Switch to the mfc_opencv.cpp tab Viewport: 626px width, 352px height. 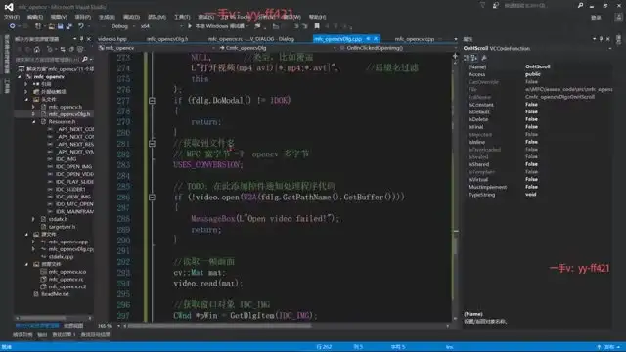[415, 39]
